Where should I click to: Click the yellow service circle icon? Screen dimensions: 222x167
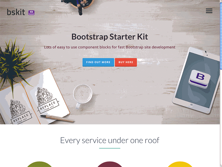pyautogui.click(x=180, y=164)
